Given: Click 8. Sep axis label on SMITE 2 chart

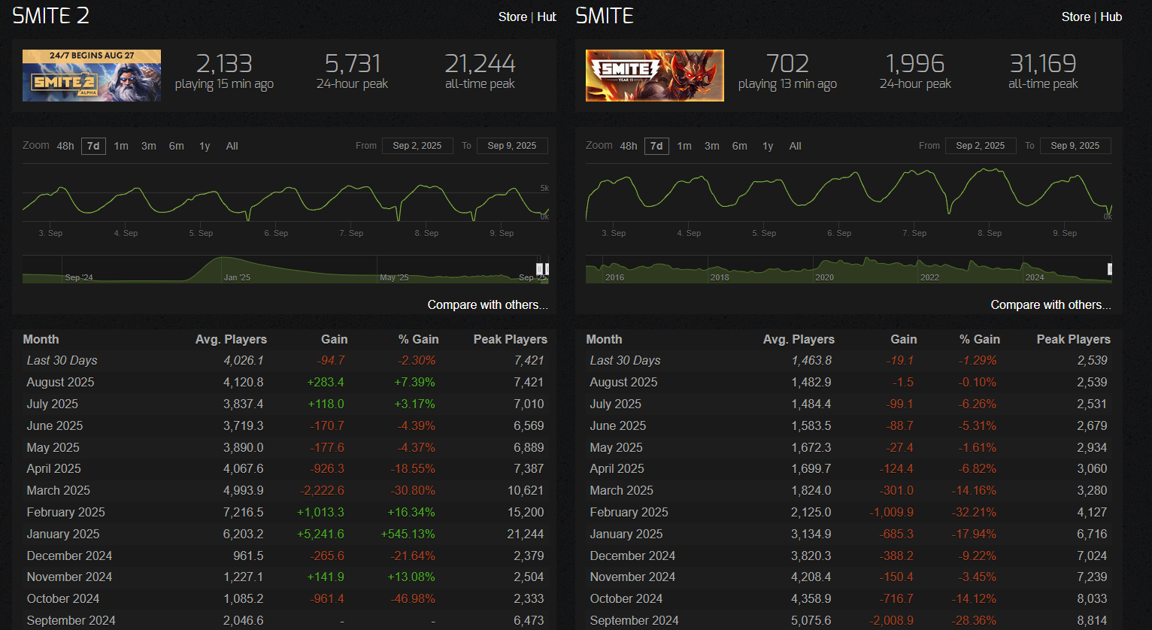Looking at the screenshot, I should pyautogui.click(x=426, y=233).
